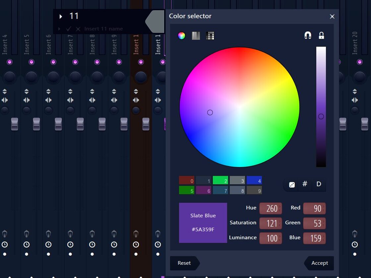This screenshot has height=278, width=371.
Task: Toggle the magnet snap icon
Action: [308, 35]
